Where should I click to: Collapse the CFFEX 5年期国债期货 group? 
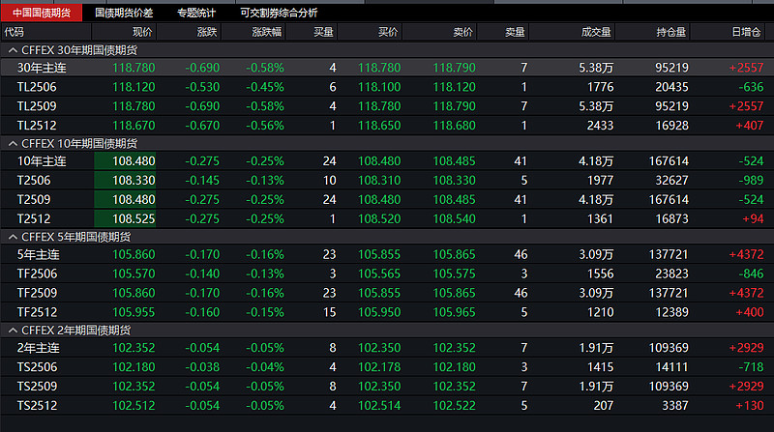pos(13,237)
